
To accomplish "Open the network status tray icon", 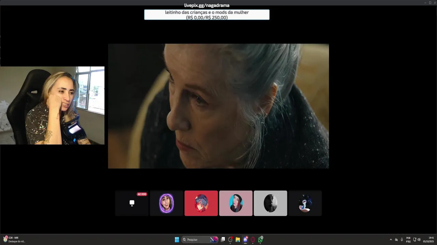I will pyautogui.click(x=414, y=240).
